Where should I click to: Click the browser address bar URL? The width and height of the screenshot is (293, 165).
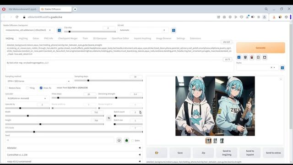click(45, 17)
